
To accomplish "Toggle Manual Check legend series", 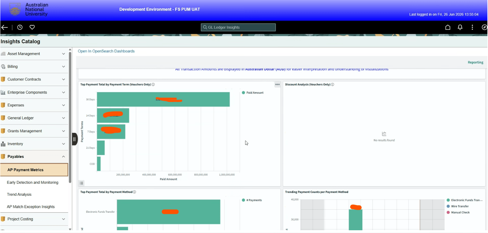I will pos(458,212).
